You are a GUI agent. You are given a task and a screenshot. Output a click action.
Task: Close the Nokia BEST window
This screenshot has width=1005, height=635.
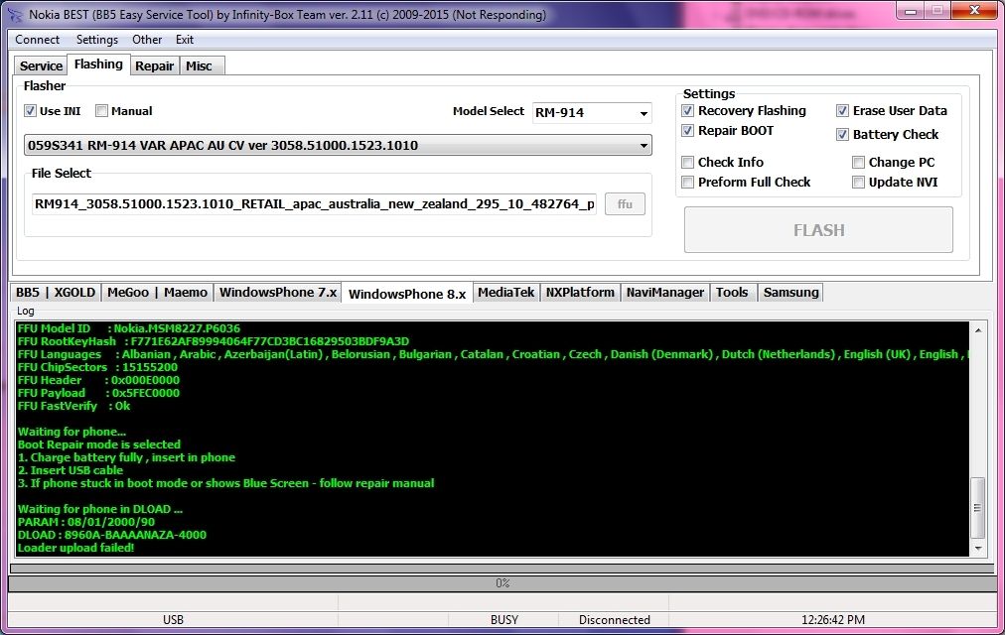point(974,11)
